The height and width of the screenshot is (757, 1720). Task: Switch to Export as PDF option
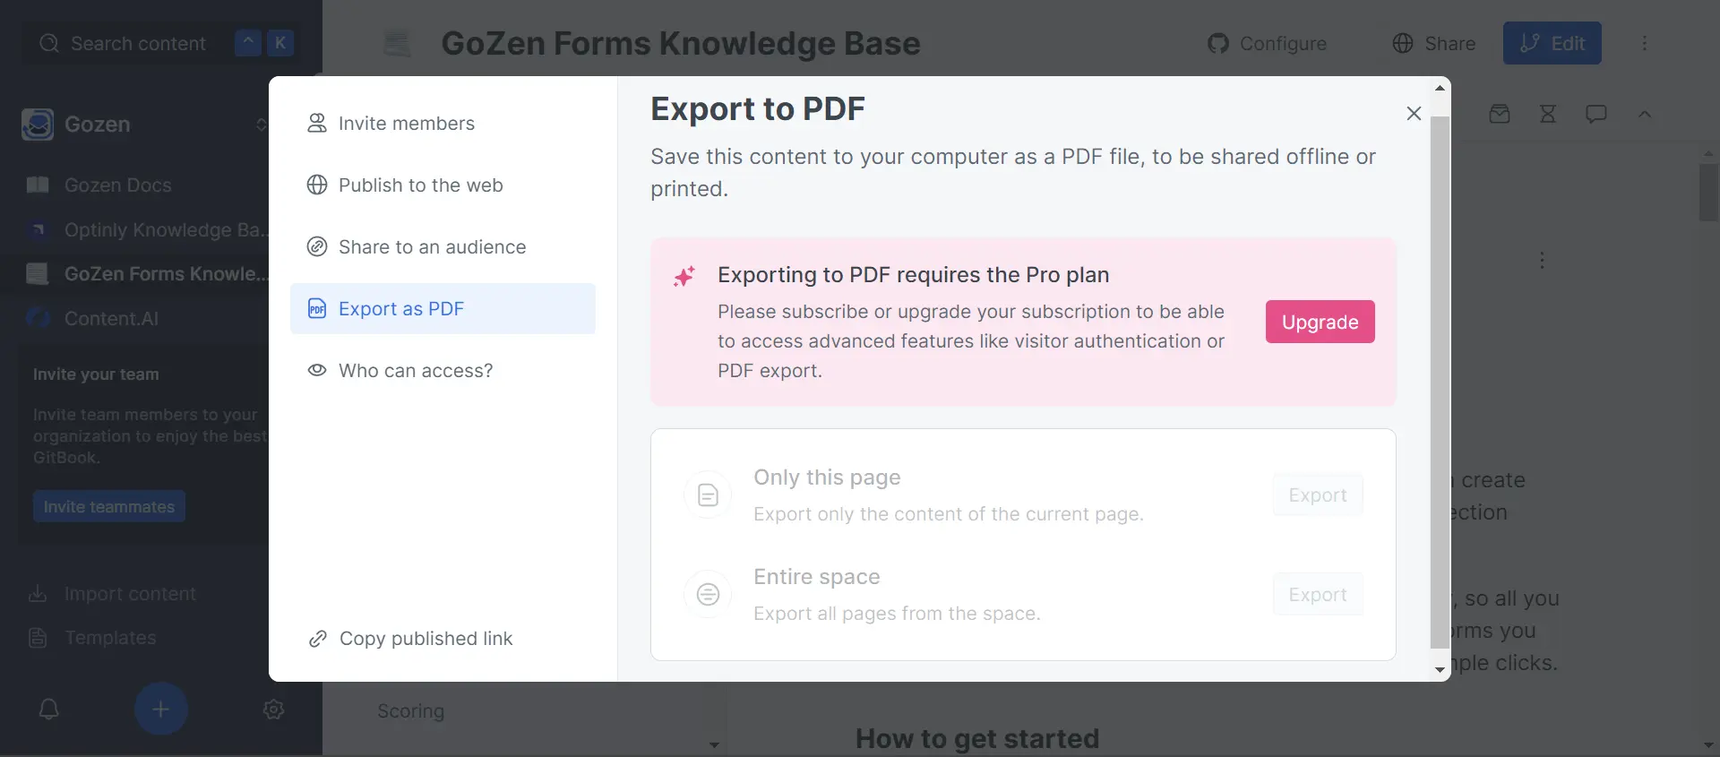click(402, 308)
